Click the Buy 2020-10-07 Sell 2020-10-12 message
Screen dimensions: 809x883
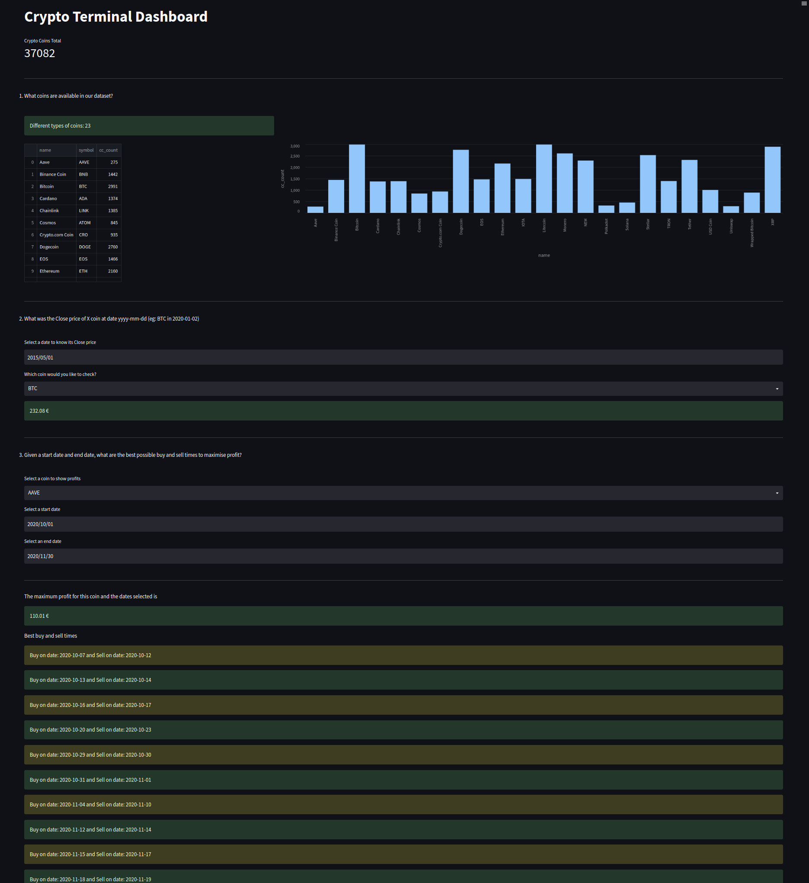pos(403,655)
